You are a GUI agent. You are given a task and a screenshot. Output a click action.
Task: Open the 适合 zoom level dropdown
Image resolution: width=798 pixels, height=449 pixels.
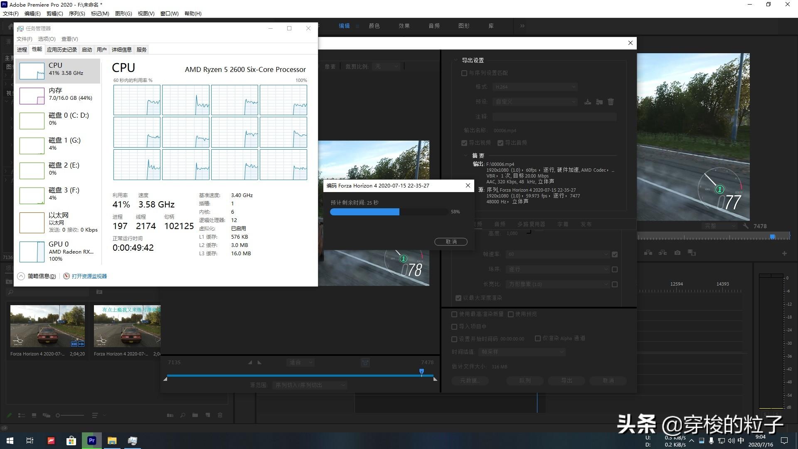(300, 363)
